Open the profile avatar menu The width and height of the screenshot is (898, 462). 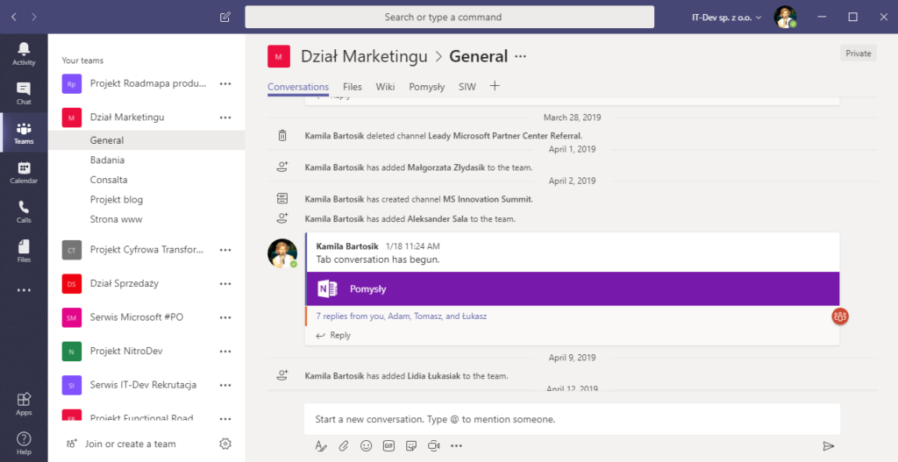[785, 18]
